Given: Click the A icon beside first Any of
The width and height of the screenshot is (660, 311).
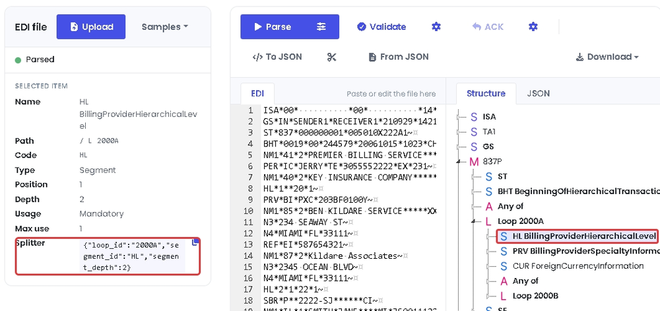Looking at the screenshot, I should 488,206.
